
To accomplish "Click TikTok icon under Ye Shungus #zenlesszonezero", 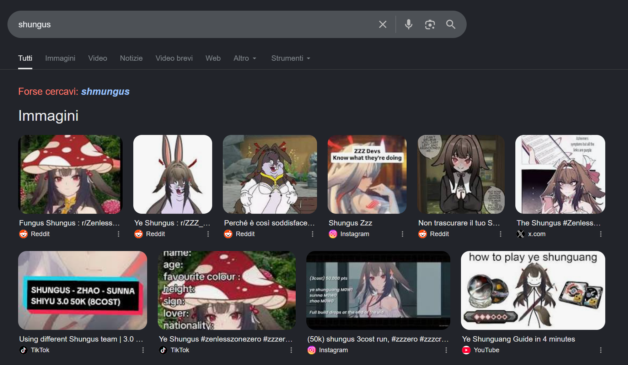I will (x=163, y=350).
